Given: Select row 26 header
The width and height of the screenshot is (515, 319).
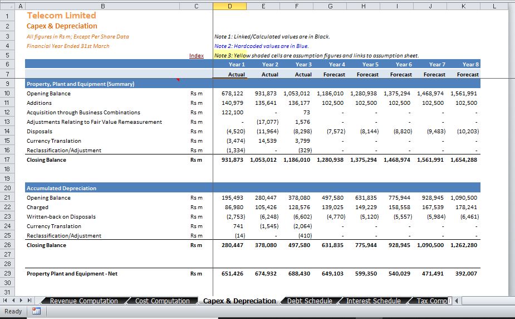Looking at the screenshot, I should pos(7,245).
